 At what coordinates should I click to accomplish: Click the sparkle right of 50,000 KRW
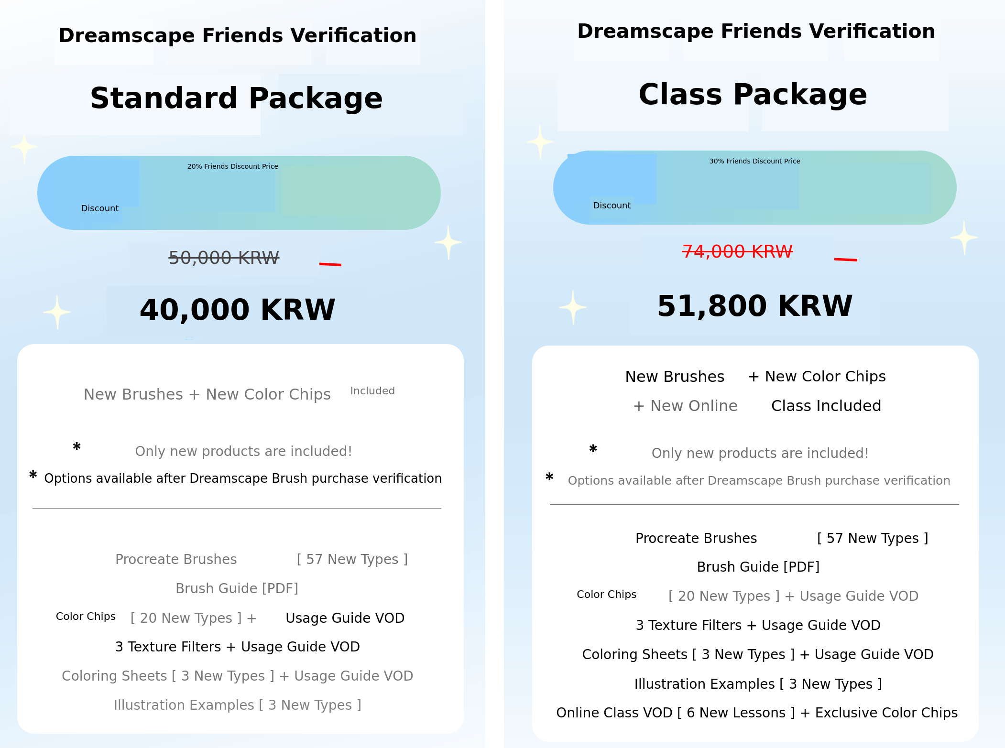[x=448, y=242]
